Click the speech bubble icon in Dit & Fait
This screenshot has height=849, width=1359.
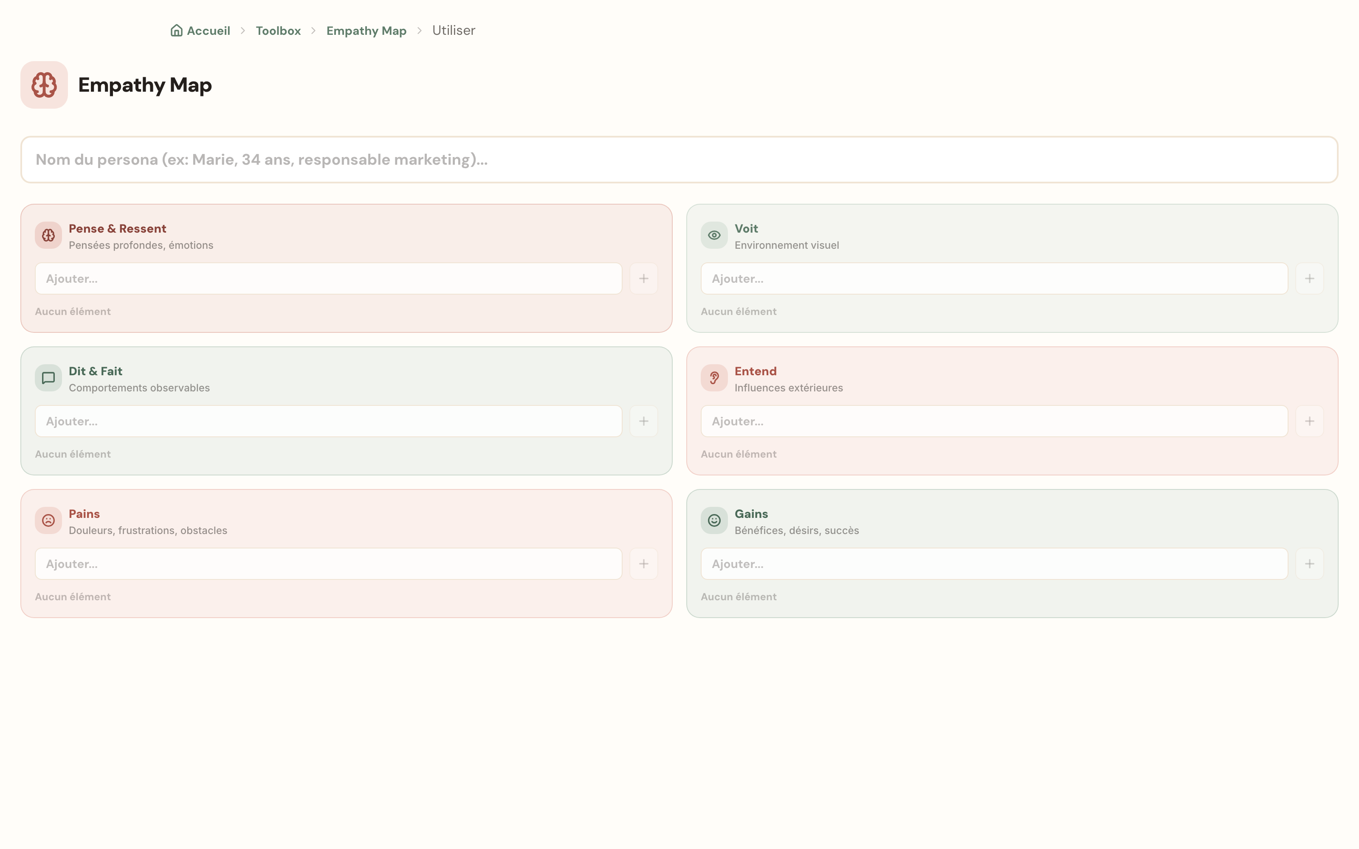pyautogui.click(x=48, y=378)
